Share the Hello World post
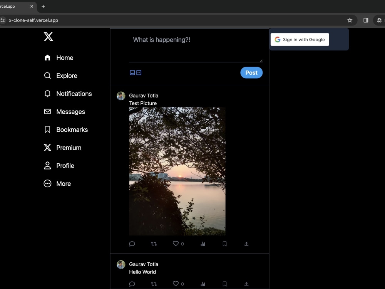Image resolution: width=385 pixels, height=289 pixels. tap(246, 284)
